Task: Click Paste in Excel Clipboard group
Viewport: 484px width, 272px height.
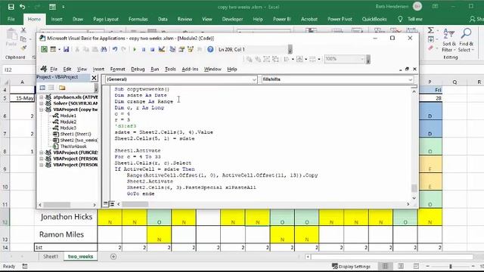Action: point(11,37)
